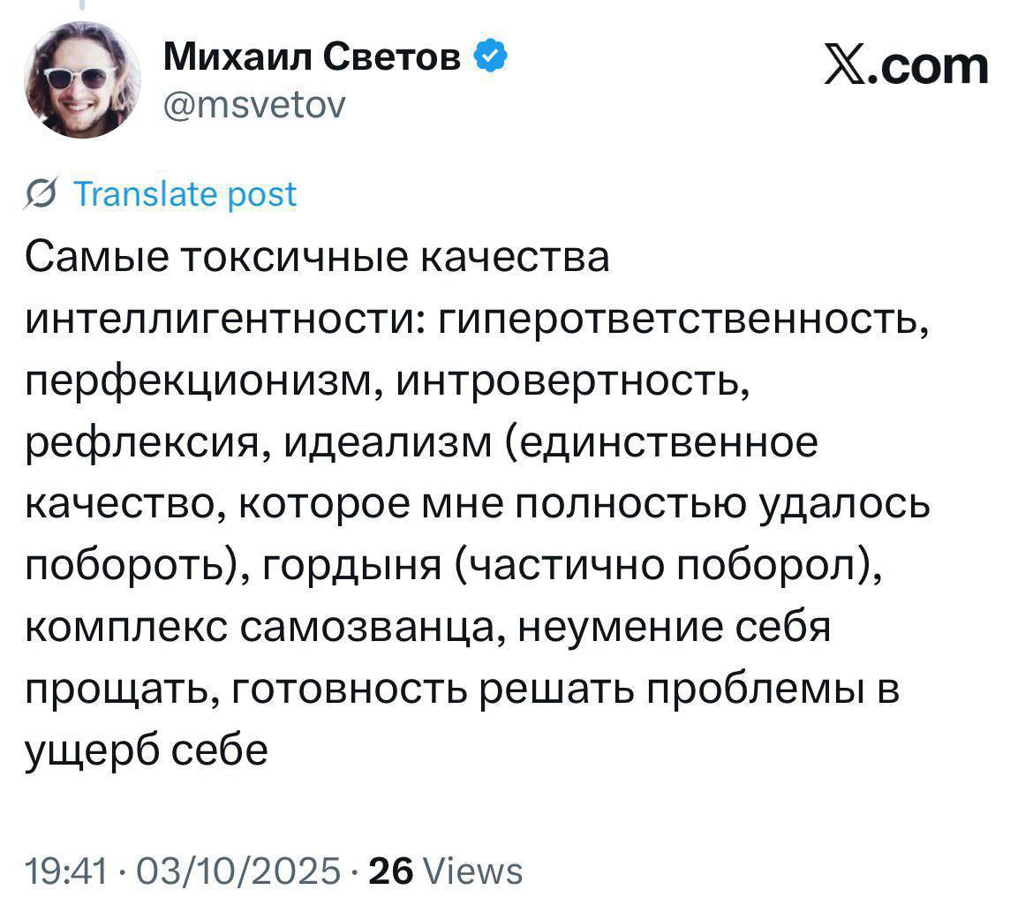1033x920 pixels.
Task: Click the 03/10/2025 post date
Action: [238, 871]
